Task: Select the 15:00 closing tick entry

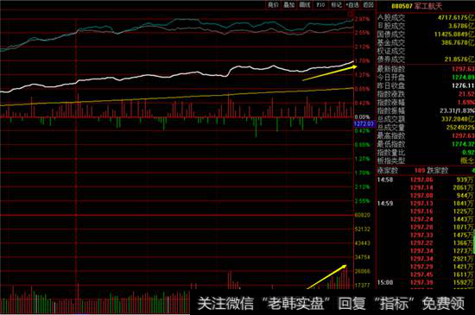Action: tap(426, 282)
